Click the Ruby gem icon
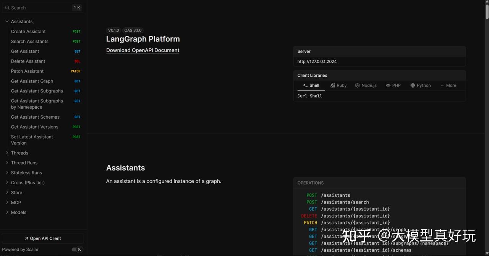This screenshot has width=489, height=256. (332, 85)
